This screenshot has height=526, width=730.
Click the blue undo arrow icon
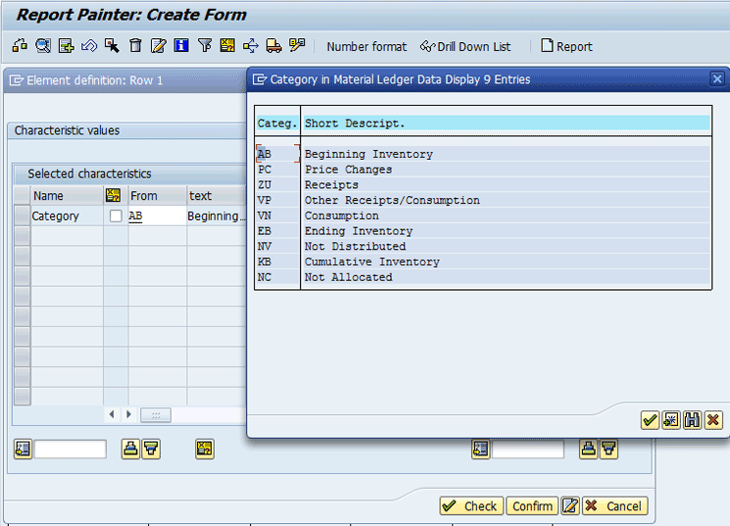pyautogui.click(x=89, y=46)
